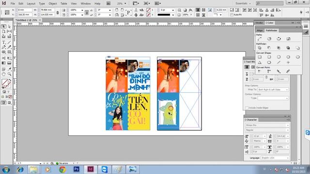Screen dimensions: 310x174
Task: Select the Type tool
Action: pos(3,42)
